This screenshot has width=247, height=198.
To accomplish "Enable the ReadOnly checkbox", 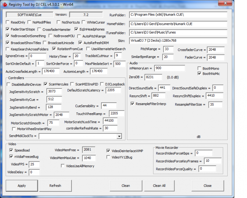I will (x=8, y=22).
